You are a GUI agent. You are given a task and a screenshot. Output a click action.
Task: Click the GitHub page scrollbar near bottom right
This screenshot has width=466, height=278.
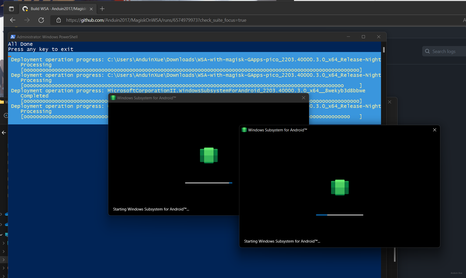[x=395, y=255]
